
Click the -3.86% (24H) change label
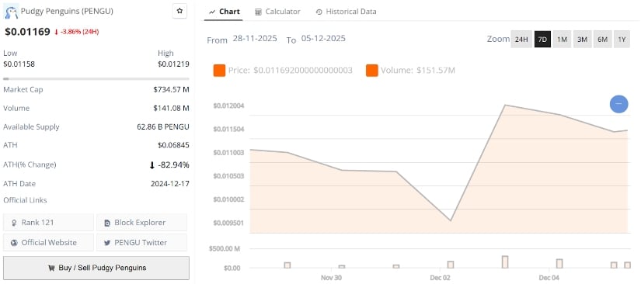pyautogui.click(x=76, y=32)
